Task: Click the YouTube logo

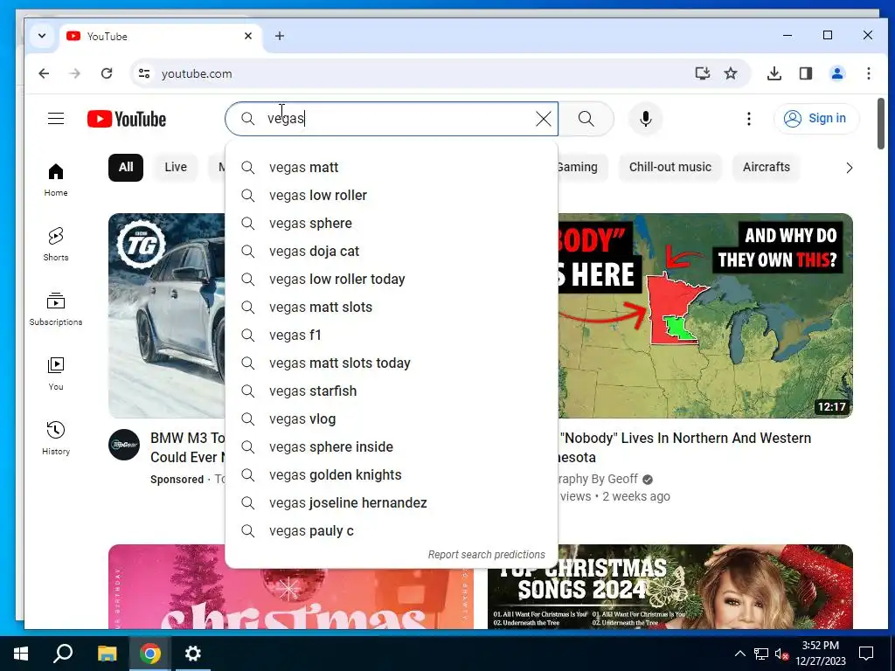Action: [x=127, y=119]
